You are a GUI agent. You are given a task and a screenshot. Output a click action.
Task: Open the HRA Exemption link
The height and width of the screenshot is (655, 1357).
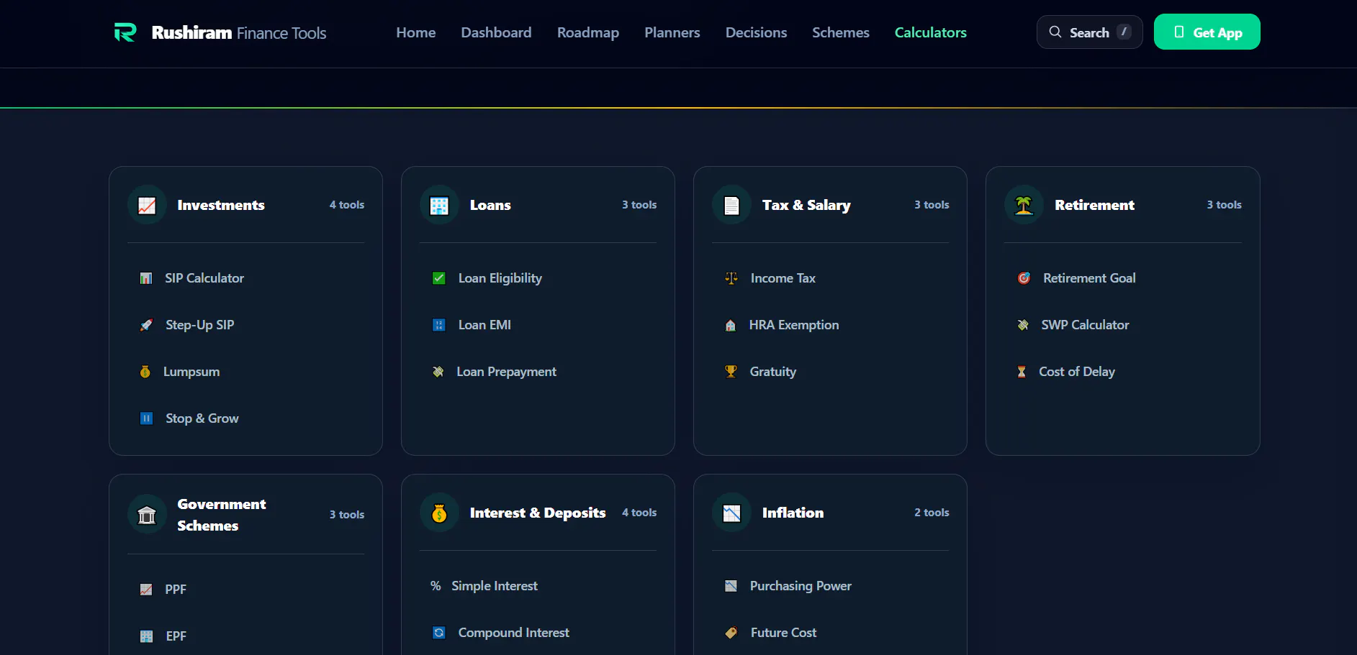coord(794,325)
